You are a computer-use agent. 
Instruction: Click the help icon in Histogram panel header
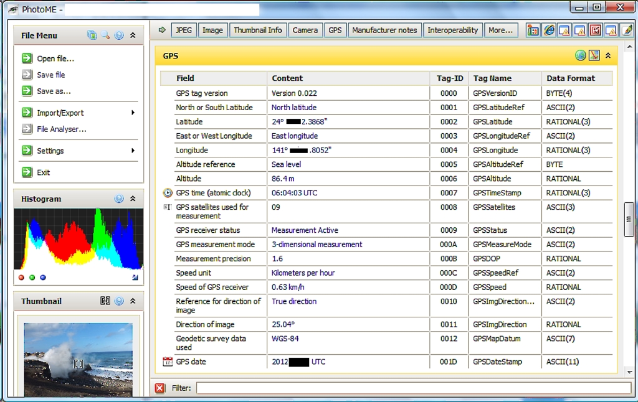point(119,199)
